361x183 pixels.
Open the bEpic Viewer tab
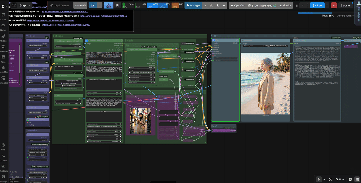[59, 5]
